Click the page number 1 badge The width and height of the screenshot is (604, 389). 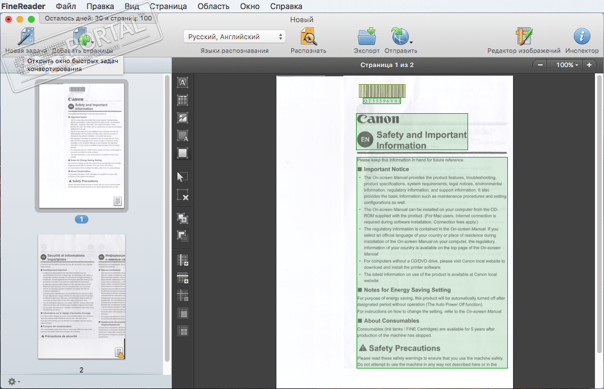tap(81, 219)
